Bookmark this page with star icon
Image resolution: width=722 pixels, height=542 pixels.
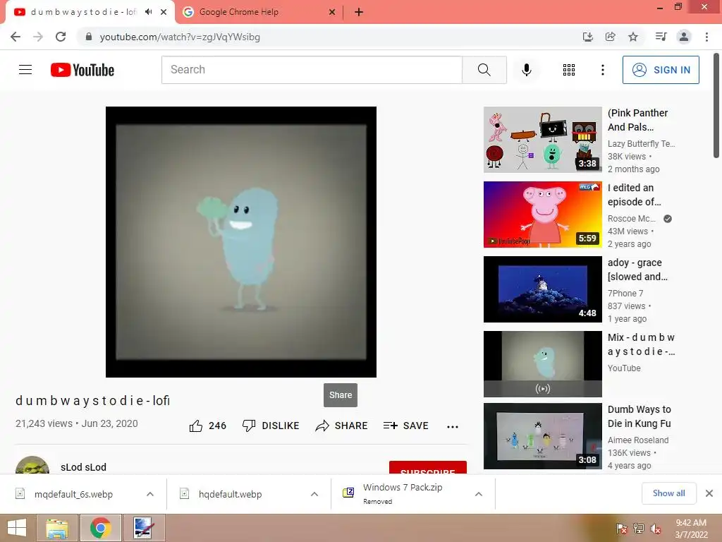pyautogui.click(x=633, y=37)
